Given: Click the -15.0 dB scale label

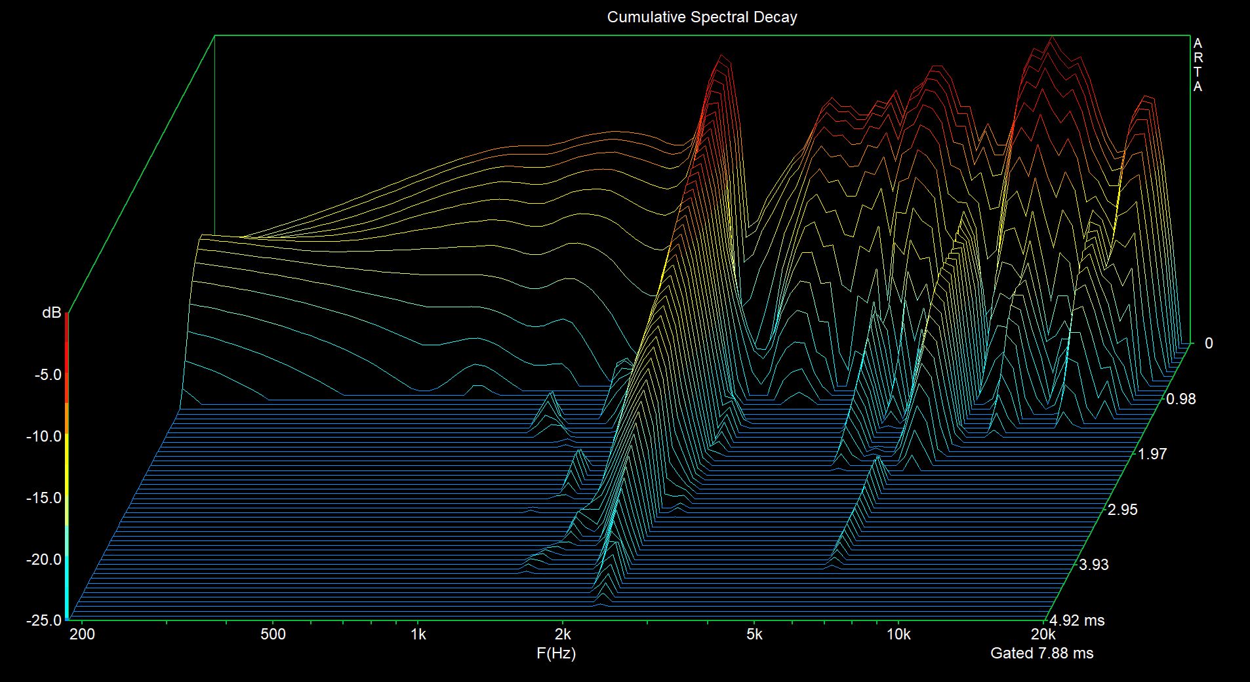Looking at the screenshot, I should click(x=44, y=498).
